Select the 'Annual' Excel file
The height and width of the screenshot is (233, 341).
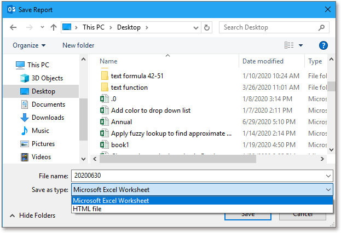[122, 122]
